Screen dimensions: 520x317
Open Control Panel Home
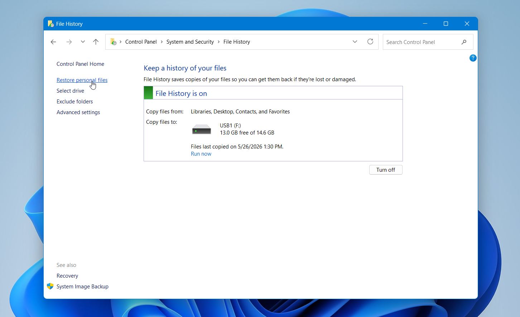click(x=80, y=64)
